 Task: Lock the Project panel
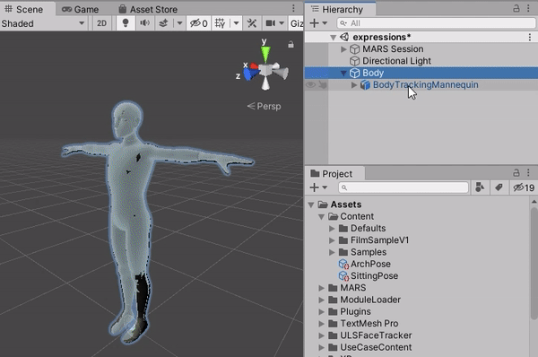coord(516,172)
